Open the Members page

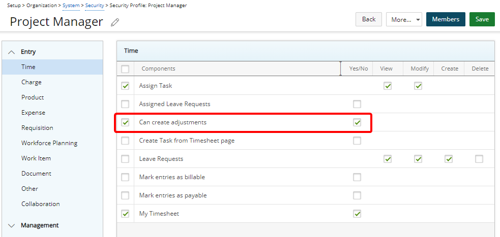(x=445, y=19)
